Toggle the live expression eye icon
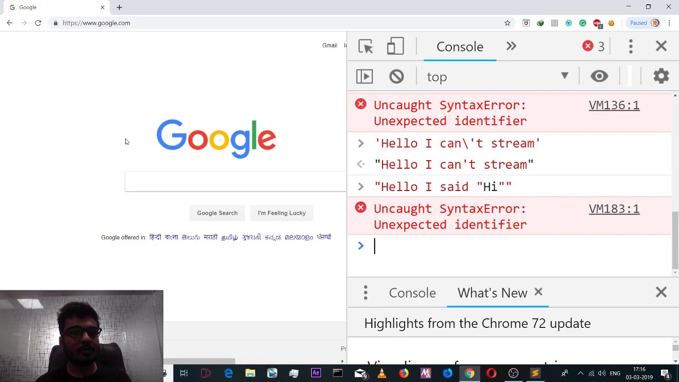The width and height of the screenshot is (679, 382). click(599, 76)
